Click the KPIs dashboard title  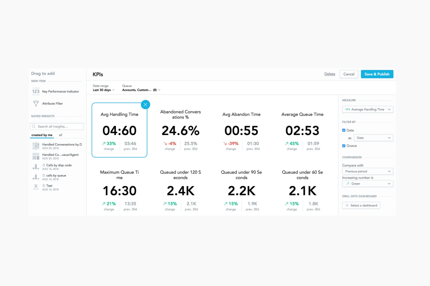[x=98, y=74]
